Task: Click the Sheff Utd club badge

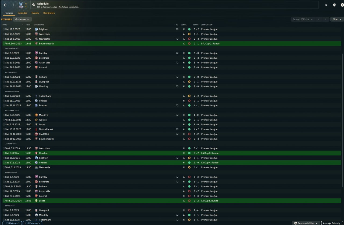Action: click(36, 134)
